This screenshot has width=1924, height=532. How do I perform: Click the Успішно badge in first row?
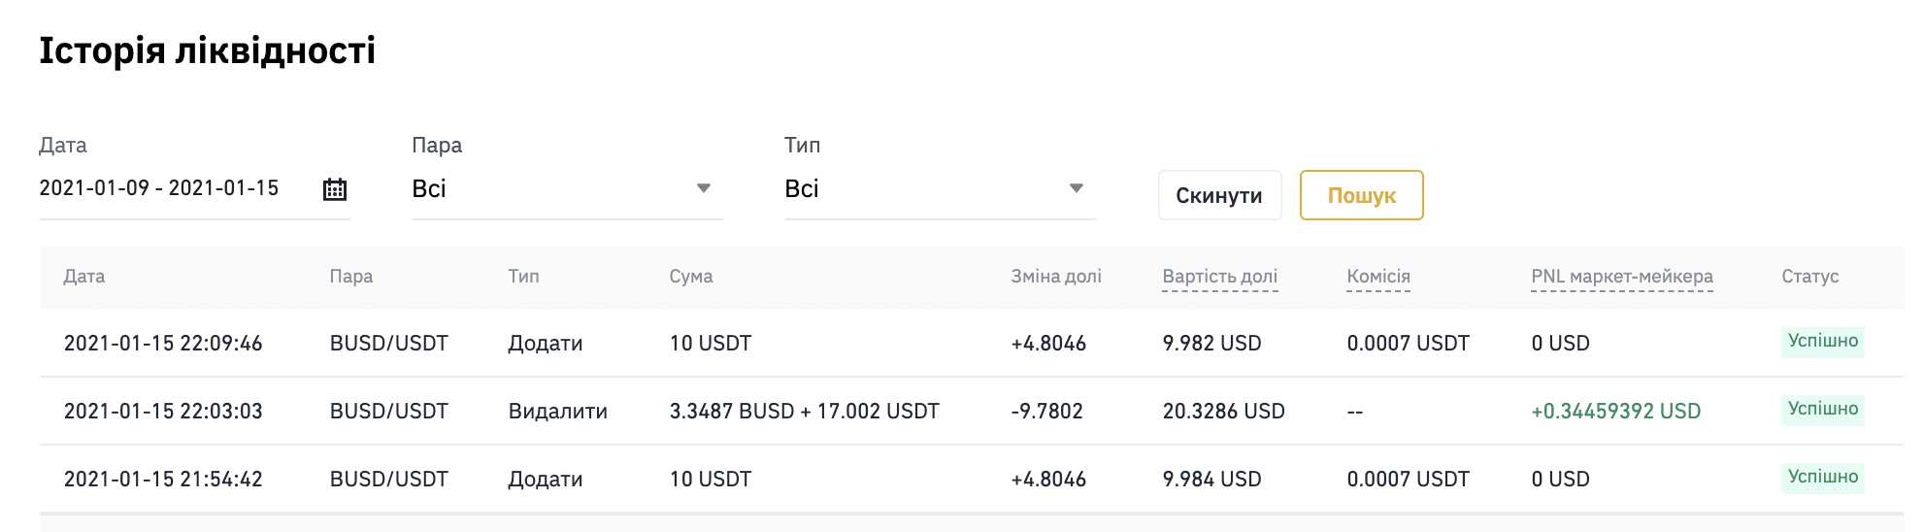click(1823, 342)
